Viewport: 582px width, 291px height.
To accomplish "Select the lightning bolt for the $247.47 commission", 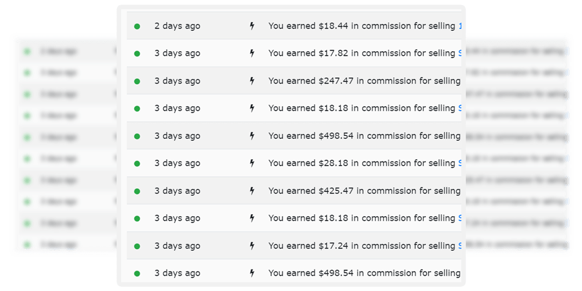I will coord(252,81).
